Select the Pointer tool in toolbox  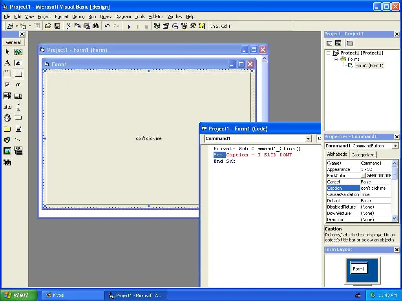click(7, 52)
